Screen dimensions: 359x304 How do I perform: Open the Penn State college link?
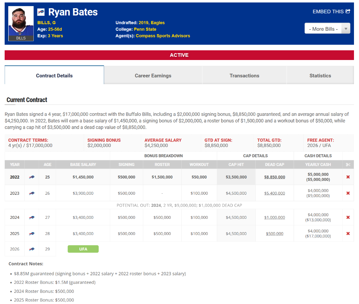pyautogui.click(x=145, y=29)
